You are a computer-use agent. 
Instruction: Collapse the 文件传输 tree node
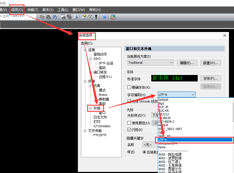(x=85, y=131)
